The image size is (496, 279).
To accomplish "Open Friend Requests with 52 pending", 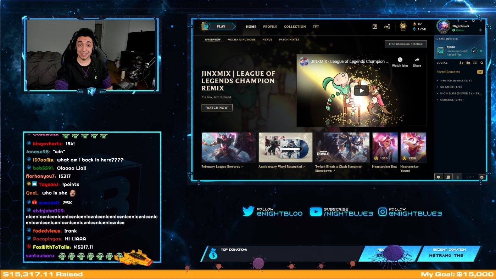I will pos(459,72).
